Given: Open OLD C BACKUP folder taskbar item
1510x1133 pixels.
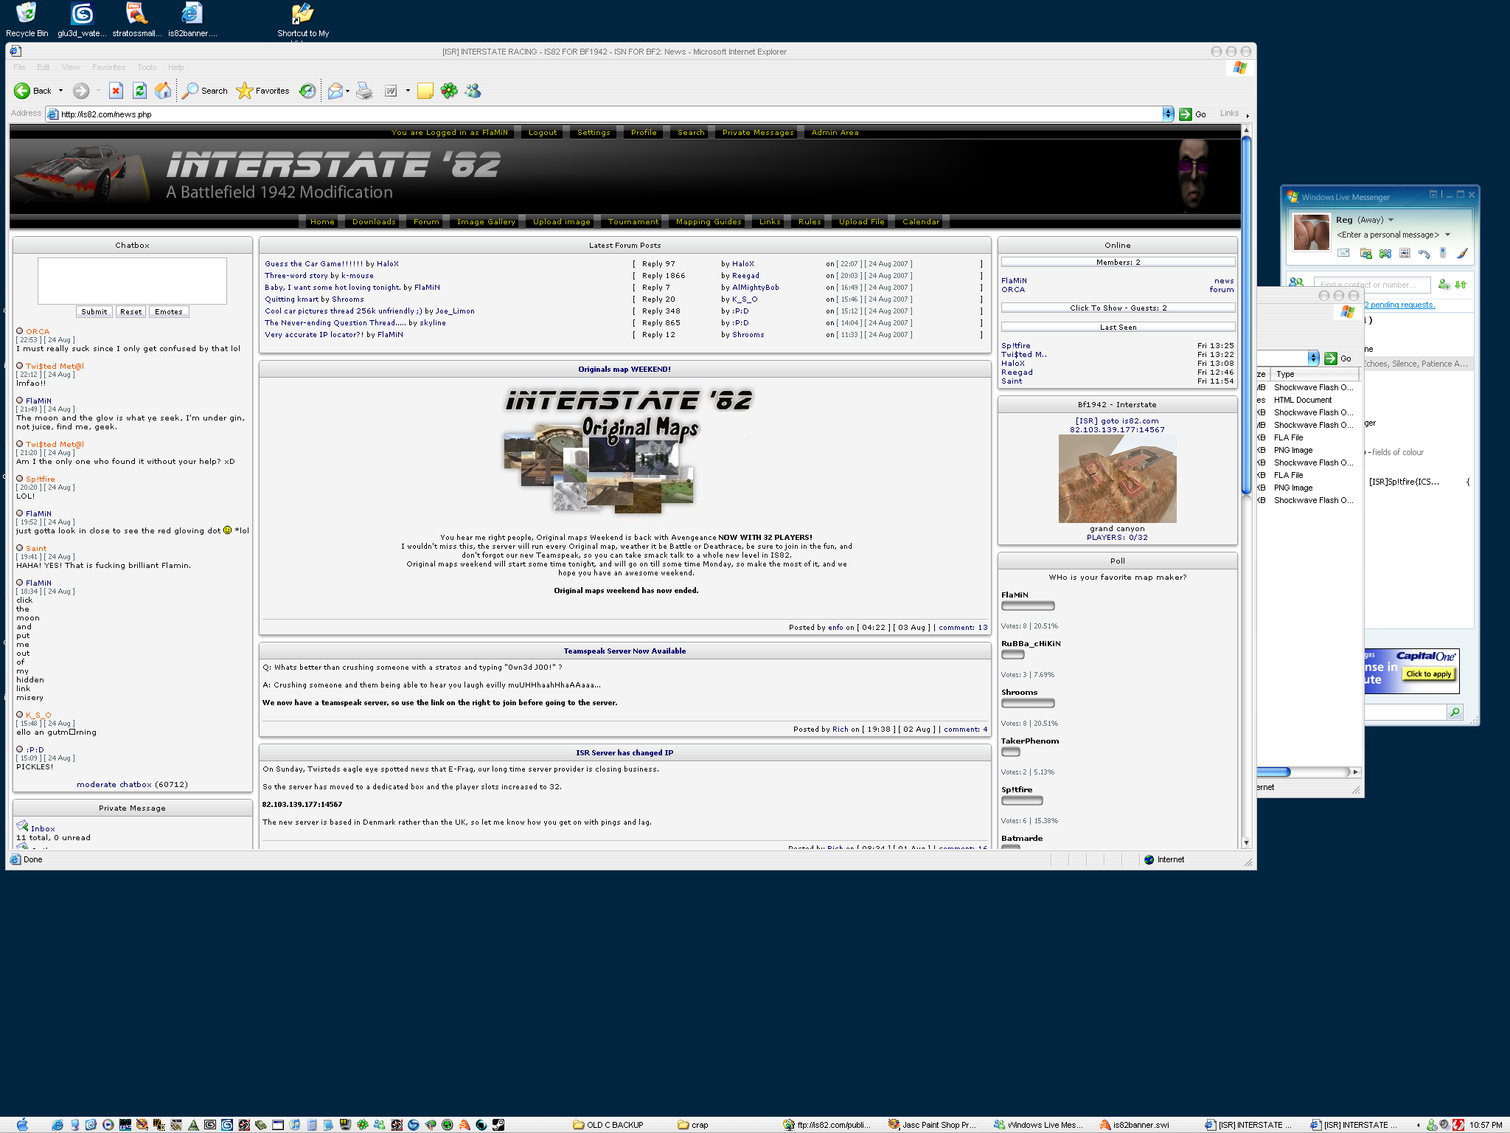Looking at the screenshot, I should click(x=609, y=1125).
